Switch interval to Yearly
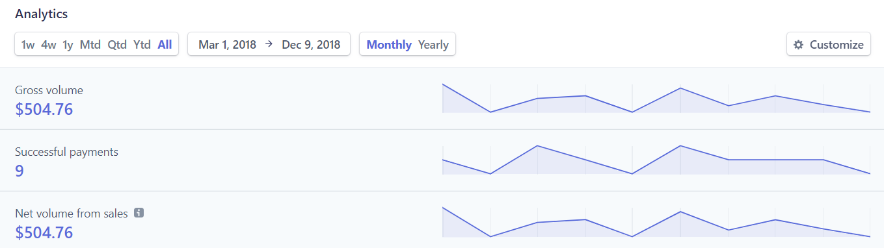884x248 pixels. (x=433, y=45)
